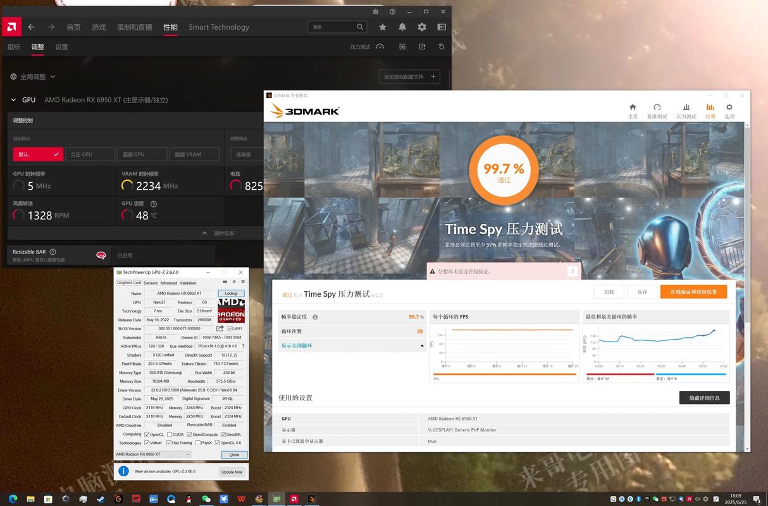Click the Bus Interface question mark in GPU-Z

click(x=243, y=346)
